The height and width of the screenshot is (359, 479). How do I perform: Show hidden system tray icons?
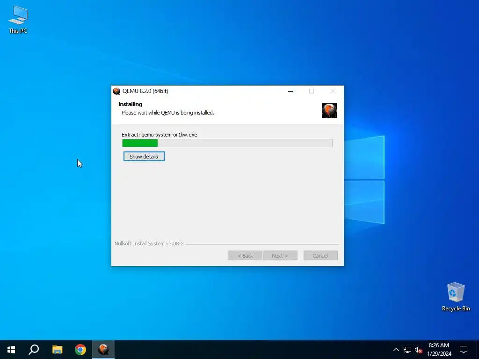[396, 350]
